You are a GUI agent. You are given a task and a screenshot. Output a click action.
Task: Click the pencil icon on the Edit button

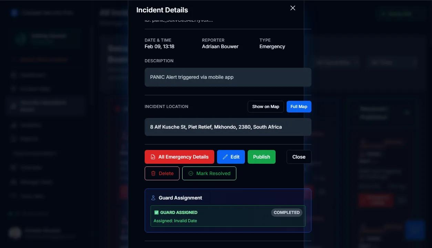pos(225,157)
